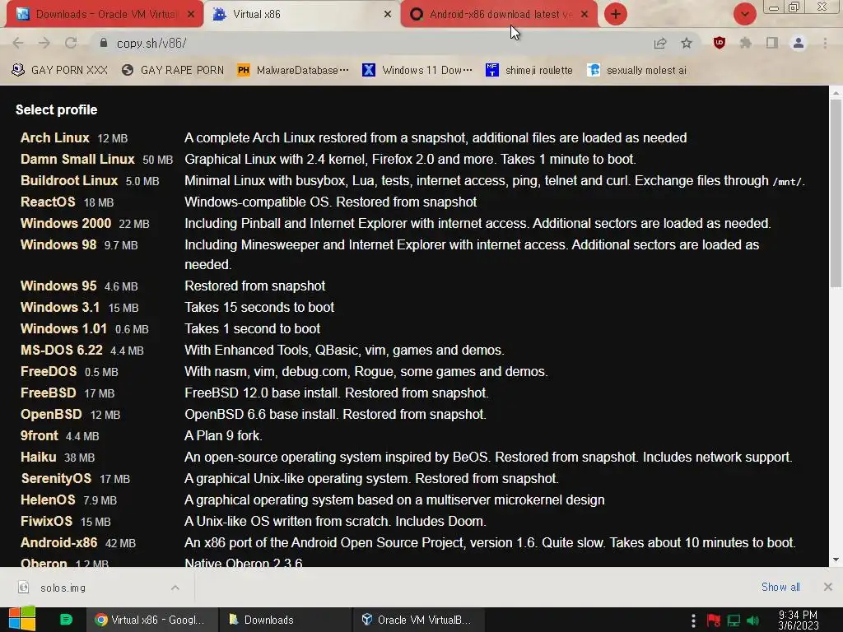Screen dimensions: 843x632
Task: Open the MalwareDatabase bookmark
Action: click(294, 71)
